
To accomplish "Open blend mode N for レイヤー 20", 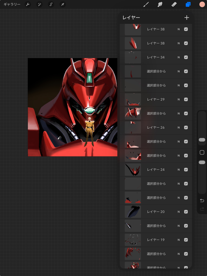I will click(x=179, y=212).
